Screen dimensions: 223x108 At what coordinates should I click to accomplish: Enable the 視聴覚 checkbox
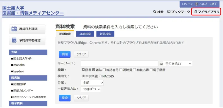tap(121, 70)
